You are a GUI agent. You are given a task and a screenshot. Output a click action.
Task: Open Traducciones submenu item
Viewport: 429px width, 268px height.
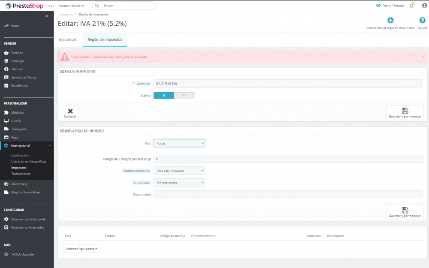click(x=21, y=174)
